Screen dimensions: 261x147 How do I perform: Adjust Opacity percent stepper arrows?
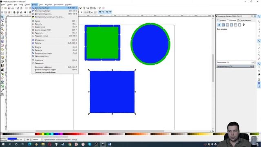point(255,66)
